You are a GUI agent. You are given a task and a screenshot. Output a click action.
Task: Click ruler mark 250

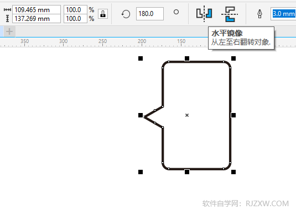(x=102, y=41)
